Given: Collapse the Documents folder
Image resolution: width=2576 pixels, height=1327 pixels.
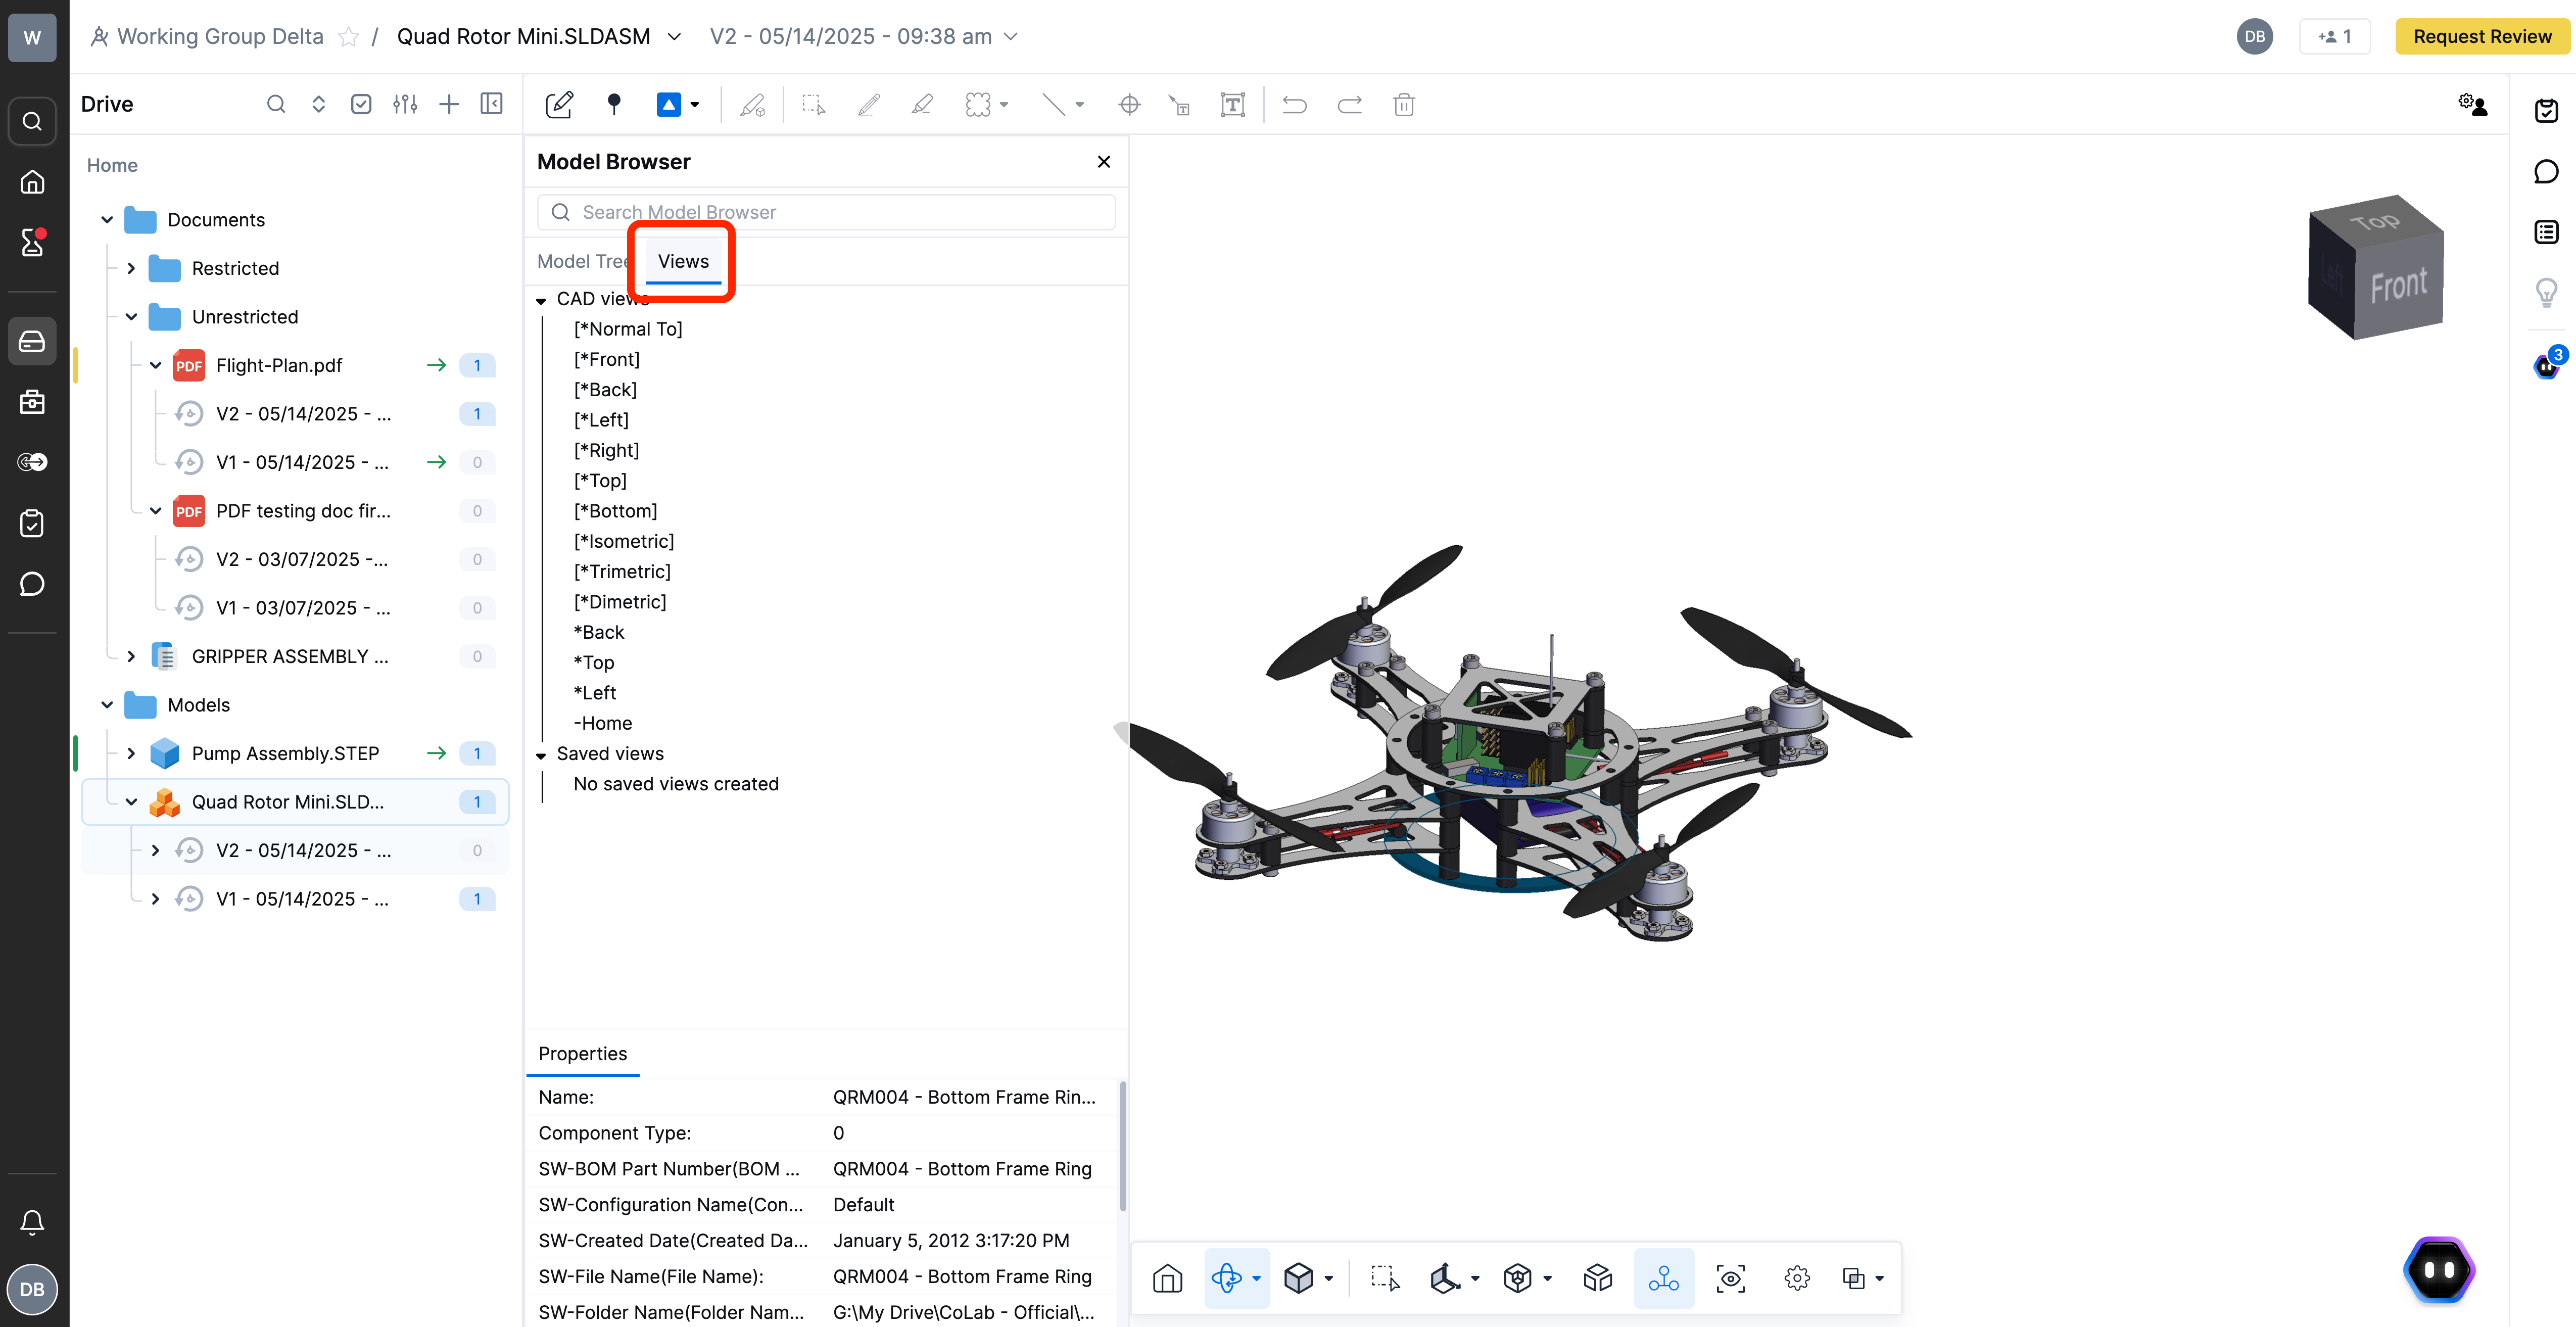Looking at the screenshot, I should 107,220.
